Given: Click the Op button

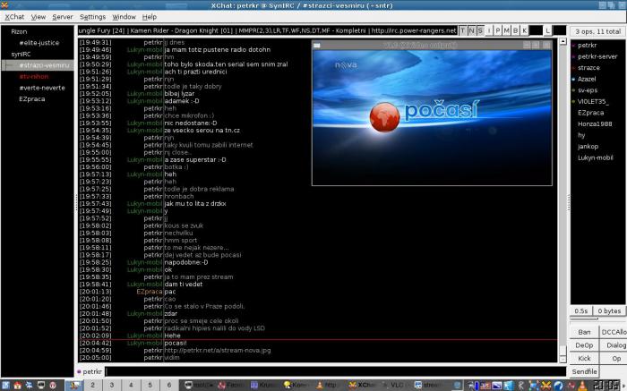Looking at the screenshot, I should (x=615, y=358).
